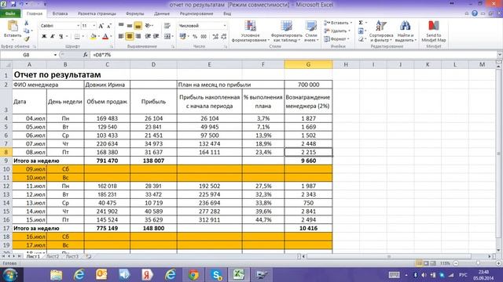Toggle italic formatting (К)
This screenshot has width=503, height=282.
tap(53, 37)
